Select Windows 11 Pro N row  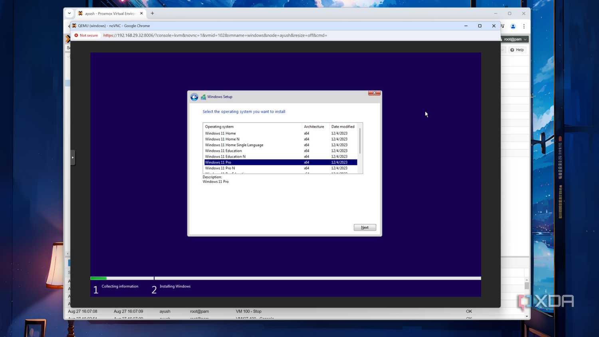coord(280,168)
